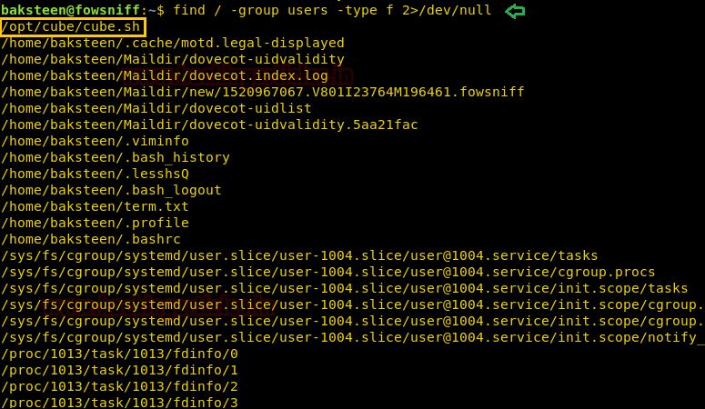Select the term.txt file line
Viewport: 705px width, 409px height.
click(x=95, y=206)
